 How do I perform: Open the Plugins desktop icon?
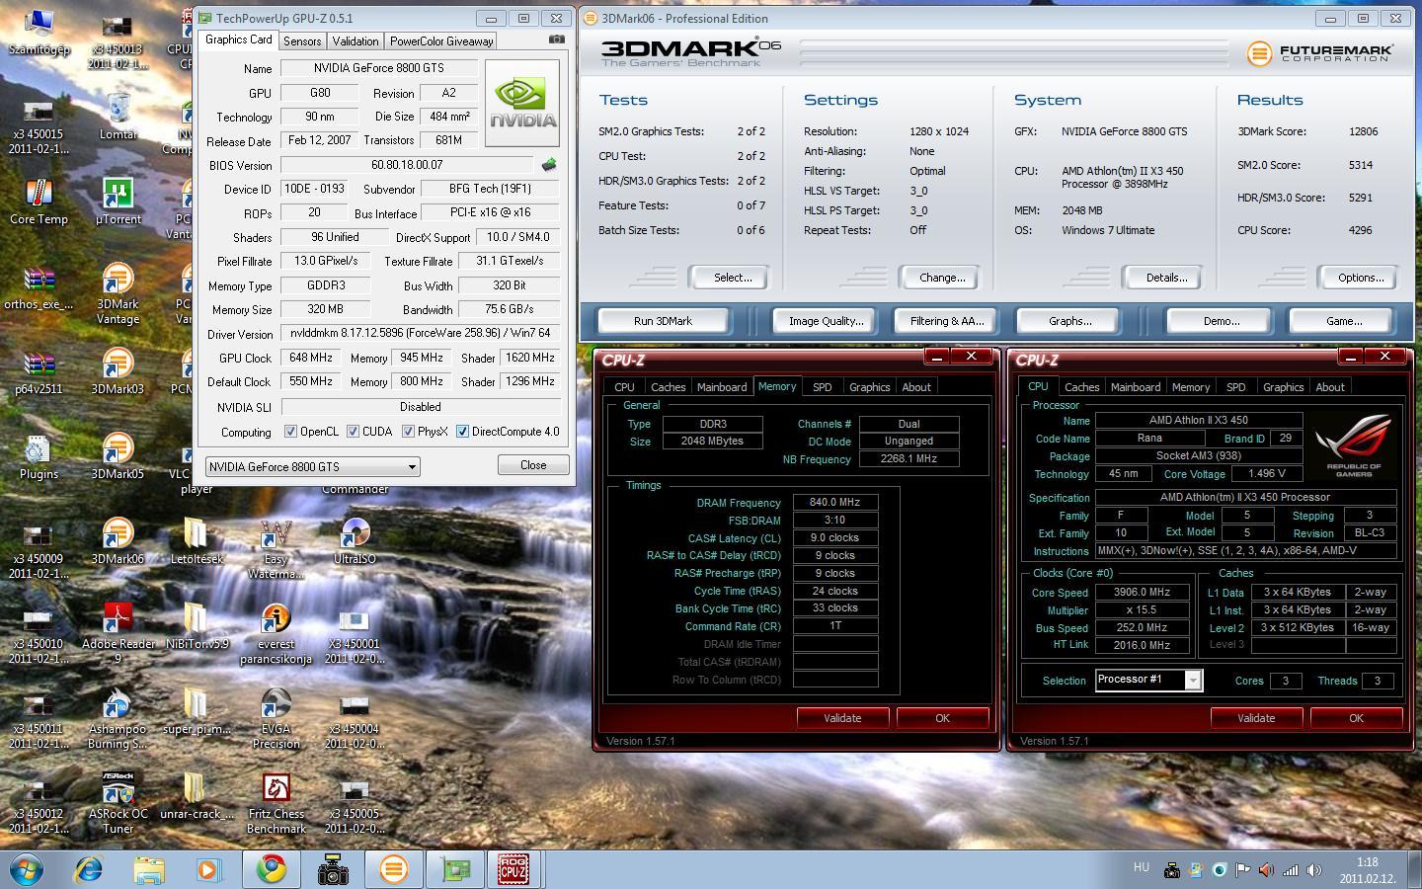pyautogui.click(x=39, y=456)
